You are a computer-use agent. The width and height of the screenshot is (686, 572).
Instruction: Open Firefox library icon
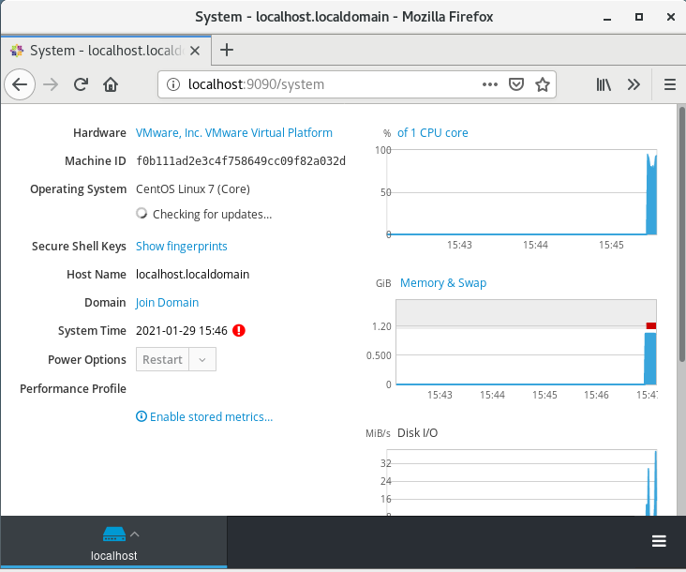coord(604,84)
